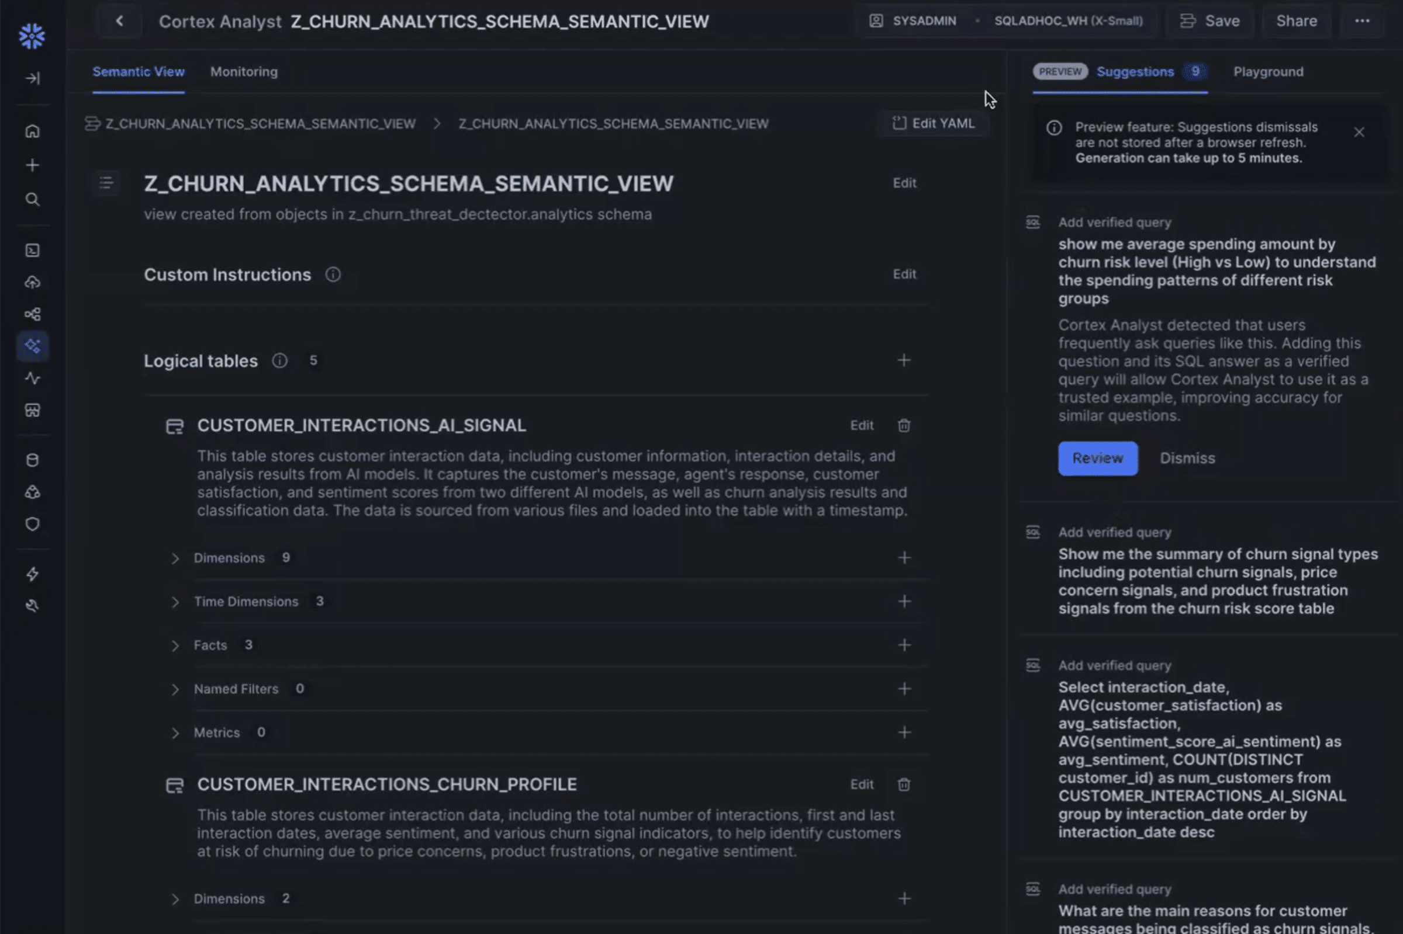Screen dimensions: 1403x934
Task: Open the database icon in the sidebar
Action: (x=33, y=459)
